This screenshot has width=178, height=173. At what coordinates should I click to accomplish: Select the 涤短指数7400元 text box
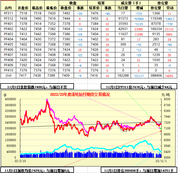pos(37,87)
